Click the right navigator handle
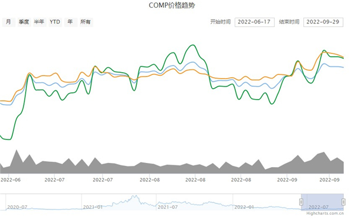This screenshot has height=220, width=352. tap(343, 202)
